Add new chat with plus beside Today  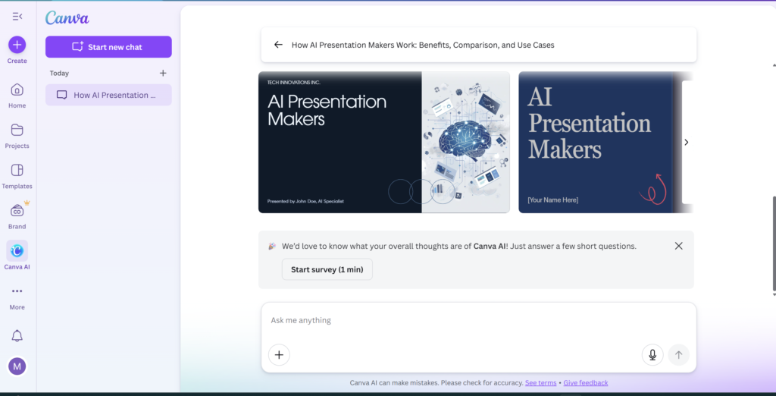click(163, 74)
